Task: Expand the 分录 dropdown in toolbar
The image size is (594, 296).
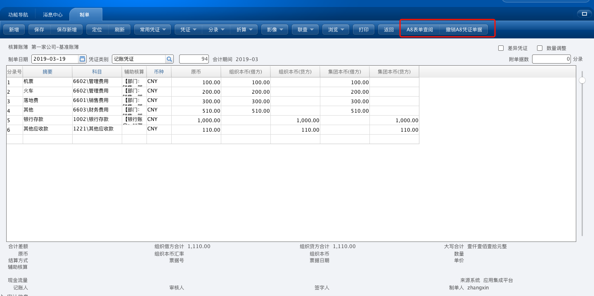Action: [216, 30]
